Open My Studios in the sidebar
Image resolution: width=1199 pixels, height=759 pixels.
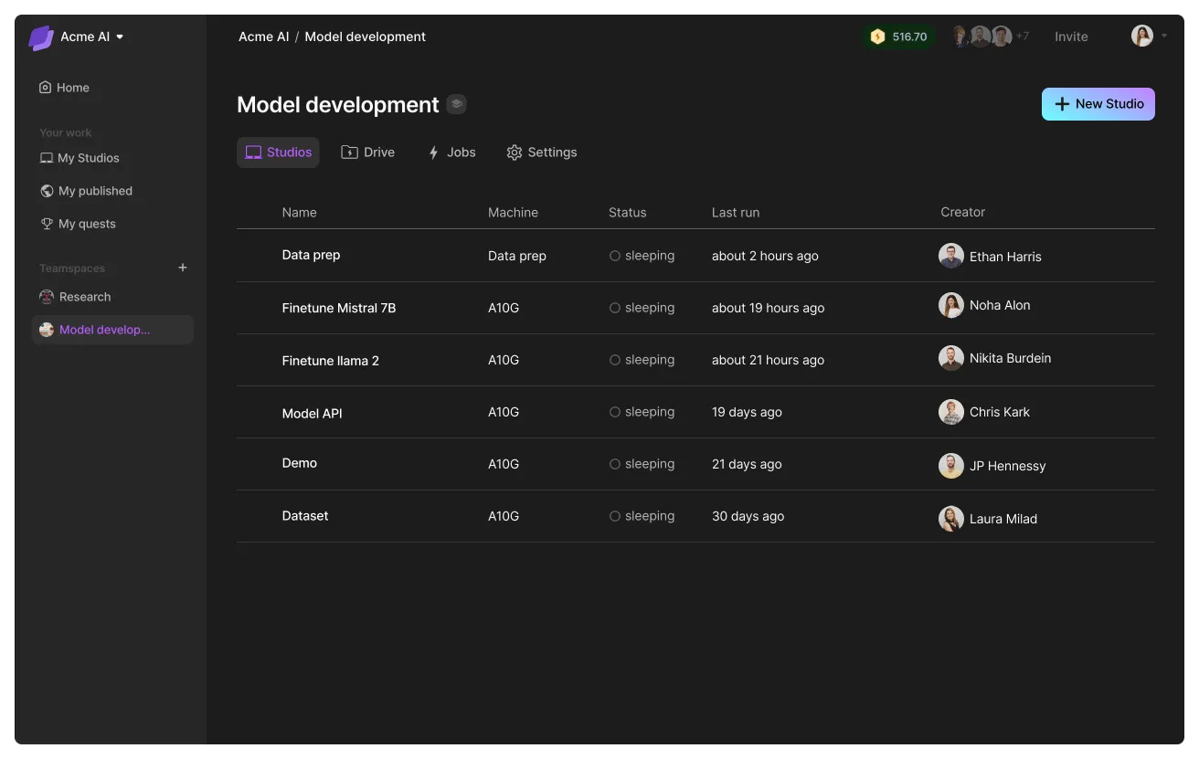80,158
